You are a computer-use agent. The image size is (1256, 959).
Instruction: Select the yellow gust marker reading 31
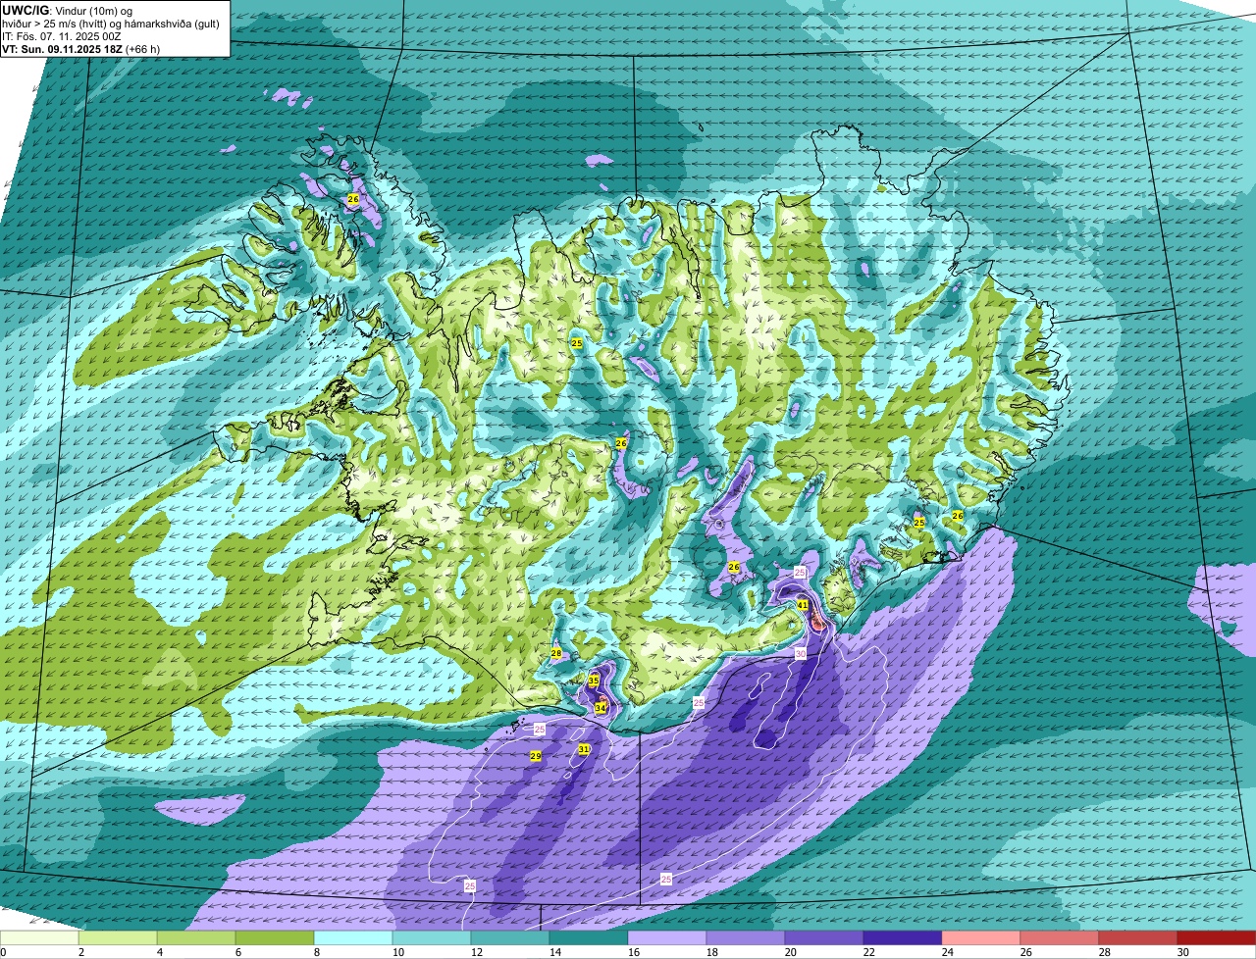click(x=584, y=749)
